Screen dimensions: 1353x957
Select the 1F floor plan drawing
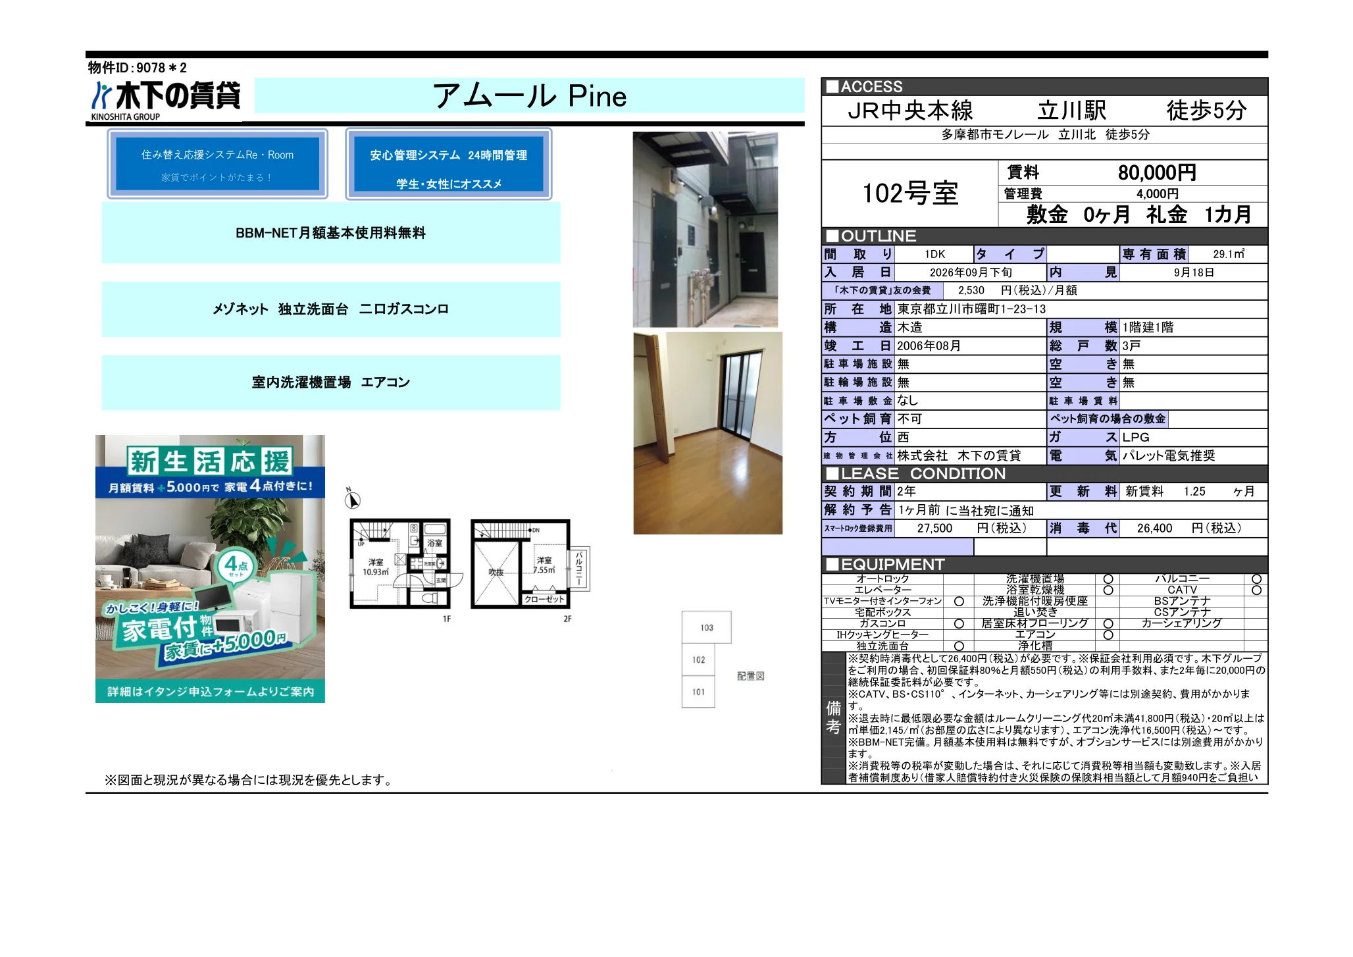click(400, 563)
